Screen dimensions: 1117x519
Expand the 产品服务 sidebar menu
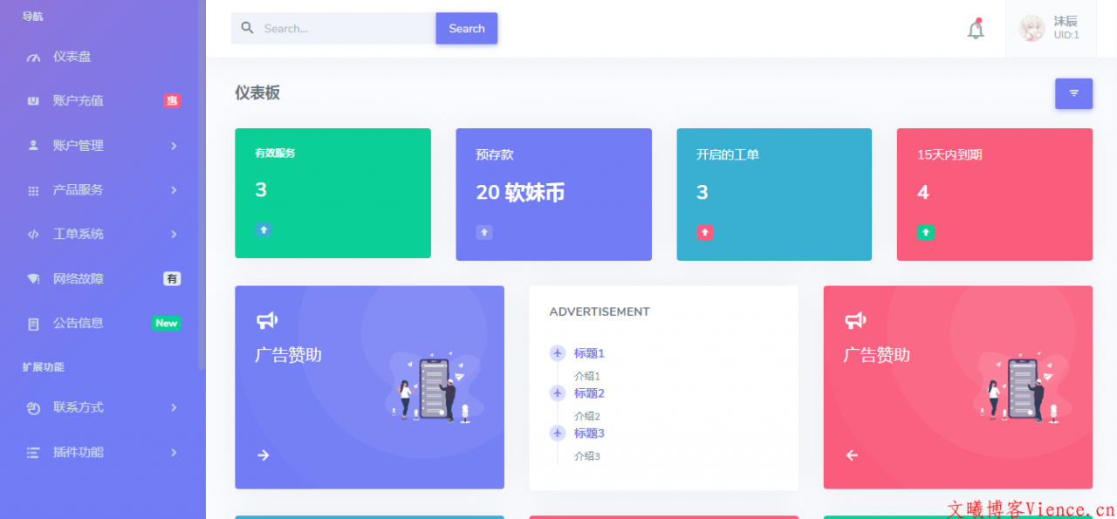[x=174, y=190]
